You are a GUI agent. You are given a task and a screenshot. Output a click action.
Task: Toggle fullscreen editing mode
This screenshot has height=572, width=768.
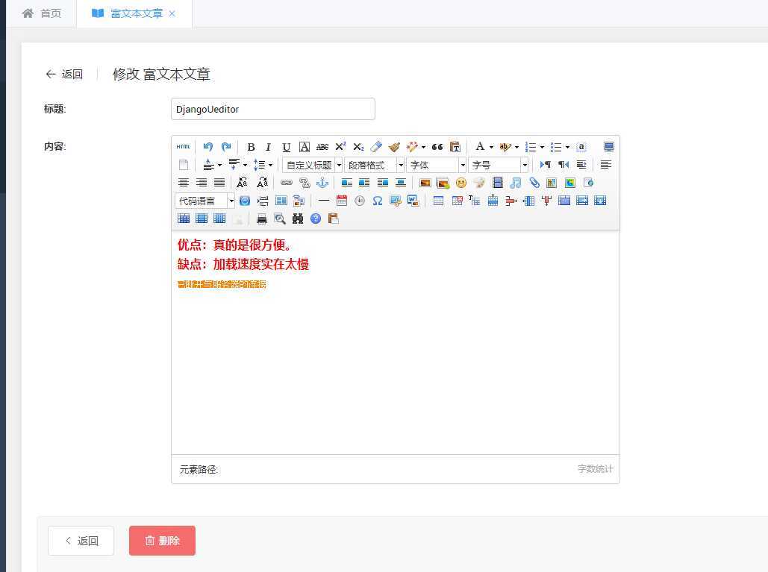pos(608,146)
